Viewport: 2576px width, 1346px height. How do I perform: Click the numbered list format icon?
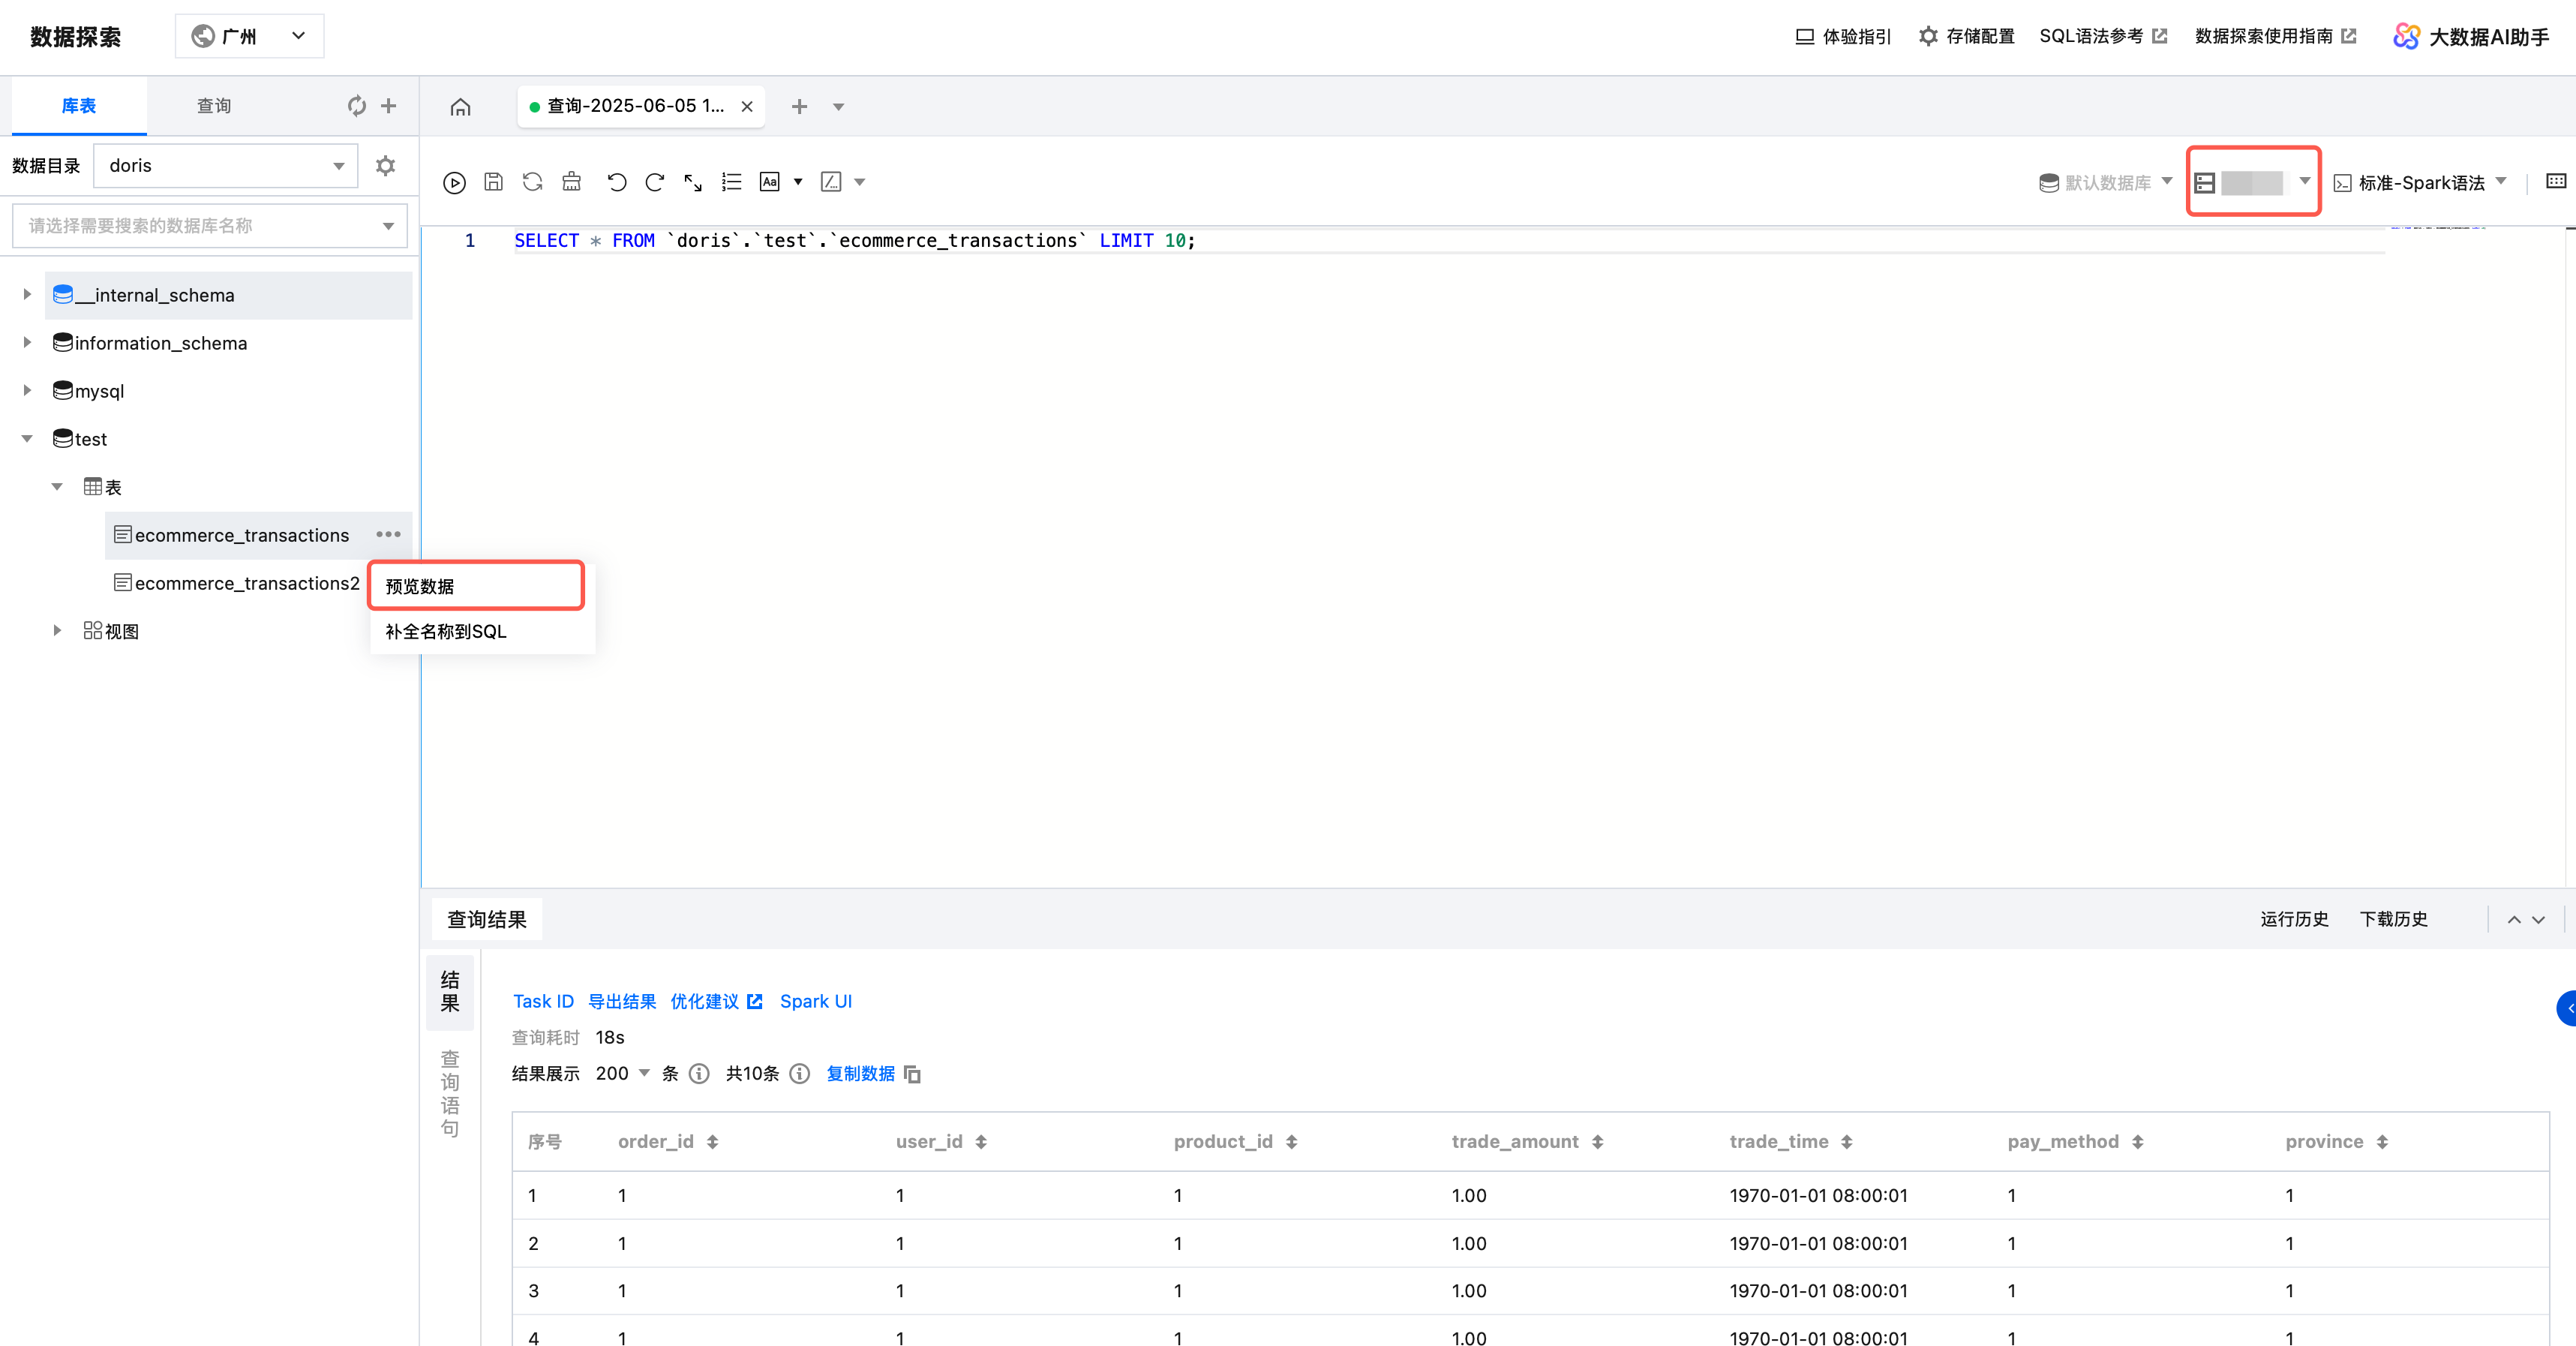click(731, 182)
